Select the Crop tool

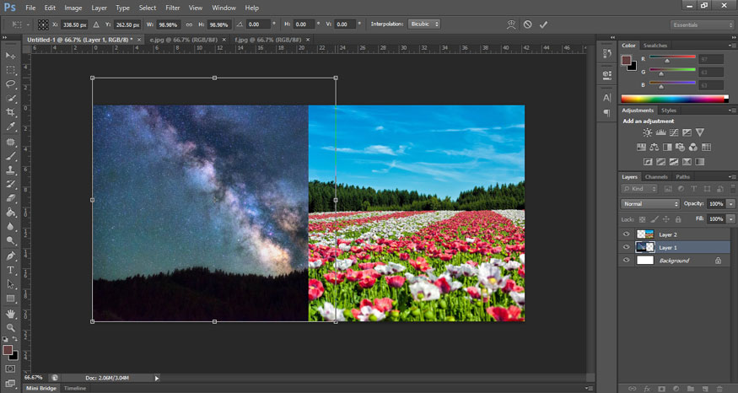click(x=11, y=113)
